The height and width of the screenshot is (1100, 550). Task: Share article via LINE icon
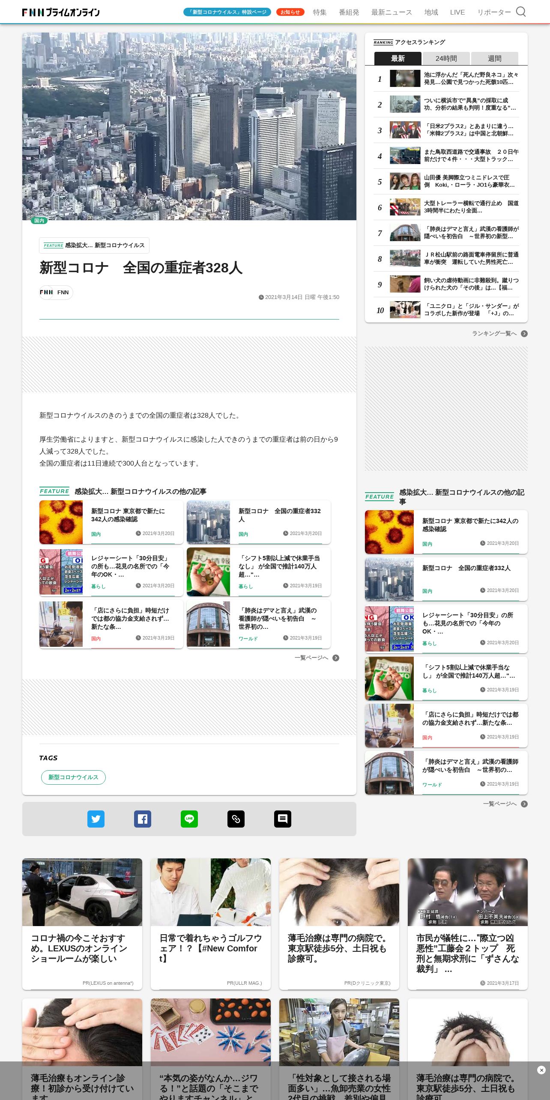pyautogui.click(x=189, y=819)
